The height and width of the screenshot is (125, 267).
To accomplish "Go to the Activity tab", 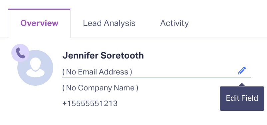I will (x=174, y=23).
